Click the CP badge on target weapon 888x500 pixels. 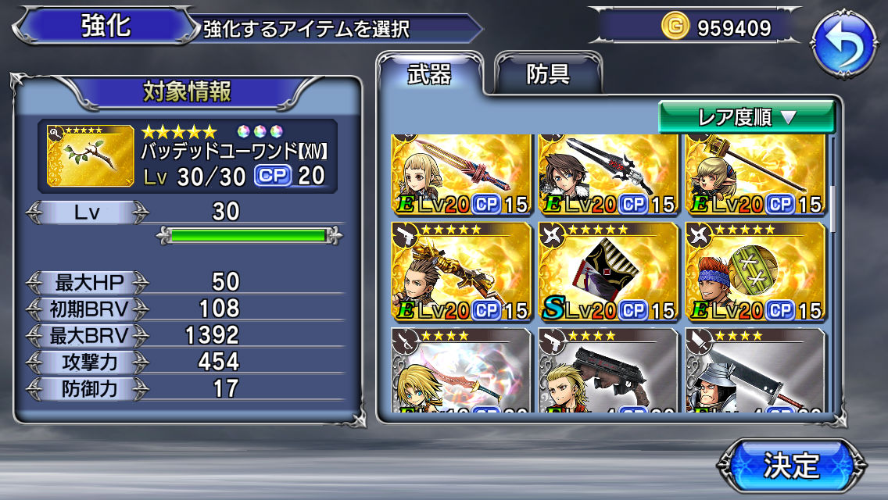(x=273, y=176)
